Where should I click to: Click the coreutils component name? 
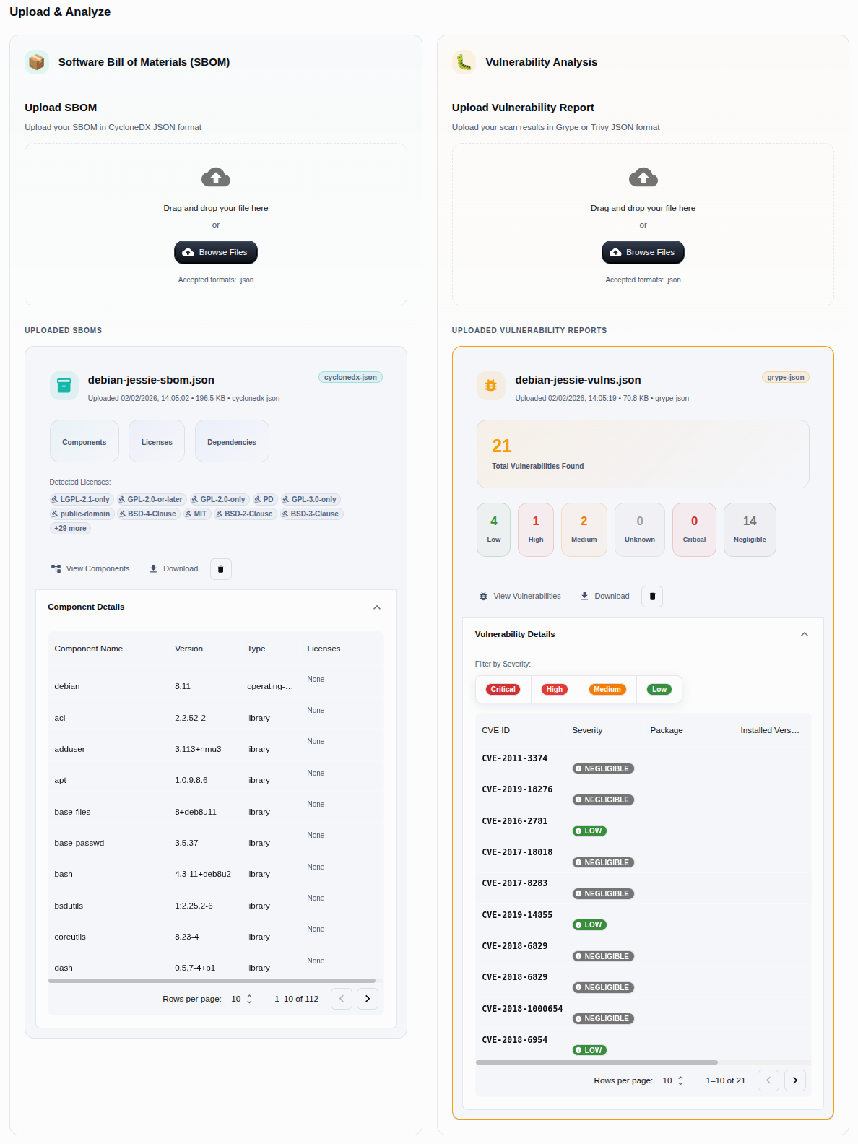tap(70, 937)
